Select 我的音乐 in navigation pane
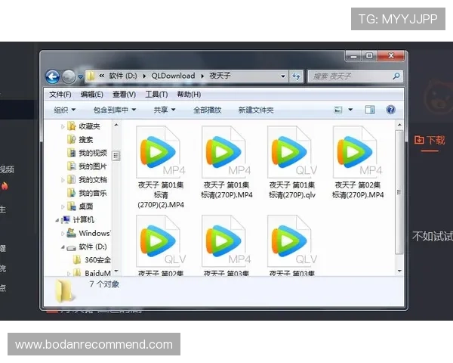 point(93,193)
